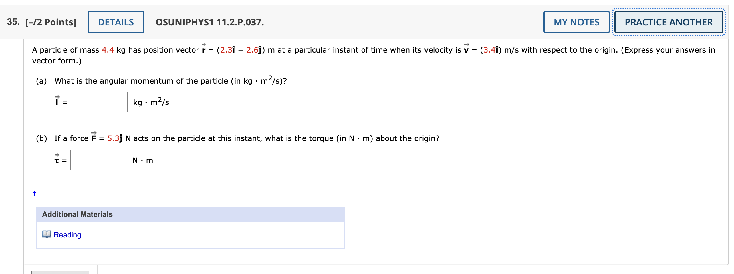The width and height of the screenshot is (734, 274).
Task: Click the dagger footnote symbol
Action: [34, 194]
